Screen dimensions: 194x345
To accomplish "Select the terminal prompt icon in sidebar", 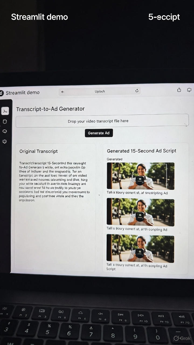I will pyautogui.click(x=5, y=111).
